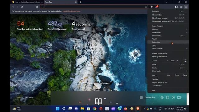Open About Brave menu entry
Viewport: 199px width, 112px height.
[x=168, y=86]
